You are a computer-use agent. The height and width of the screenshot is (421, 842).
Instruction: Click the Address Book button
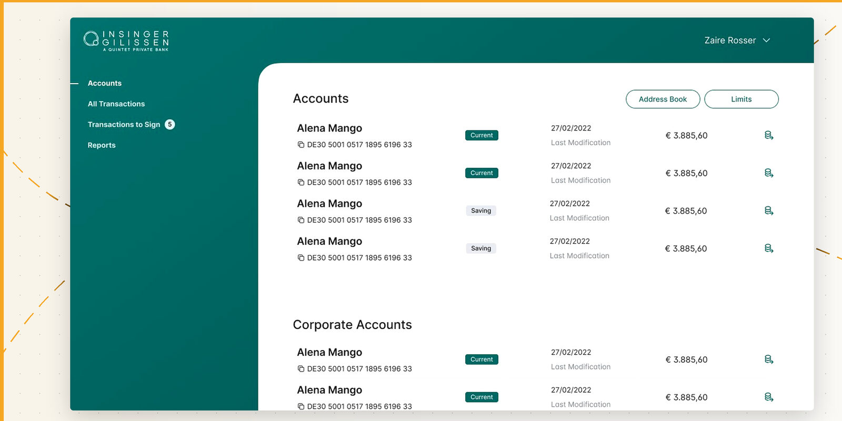tap(663, 99)
